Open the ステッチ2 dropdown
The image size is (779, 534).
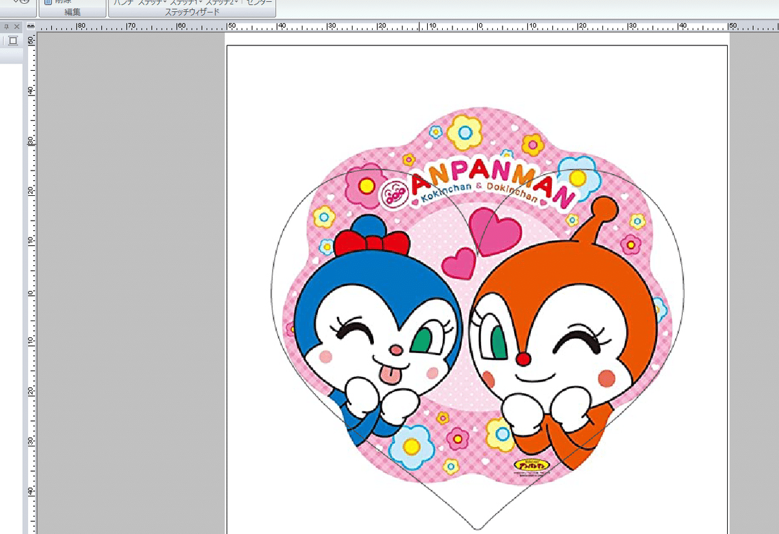(222, 2)
